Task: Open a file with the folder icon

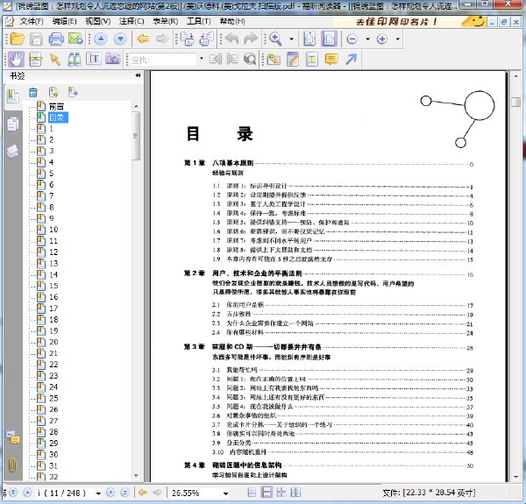Action: pyautogui.click(x=18, y=39)
